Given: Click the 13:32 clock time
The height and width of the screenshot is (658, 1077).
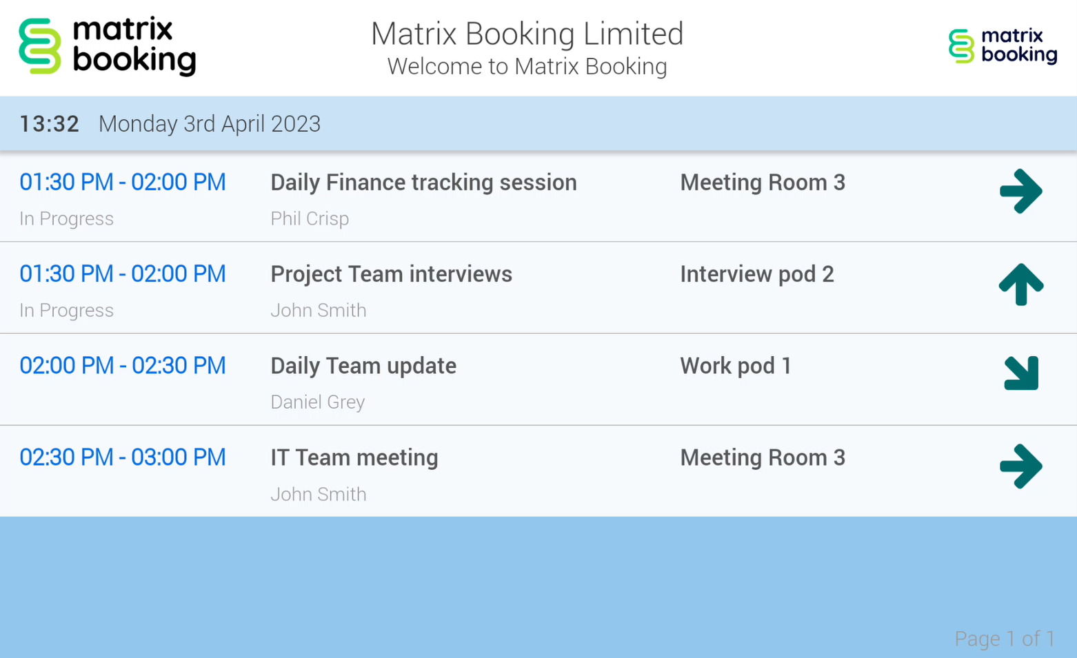Looking at the screenshot, I should (49, 124).
